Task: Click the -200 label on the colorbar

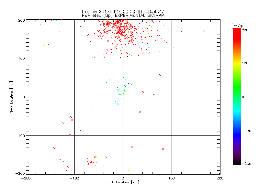Action: [246, 164]
